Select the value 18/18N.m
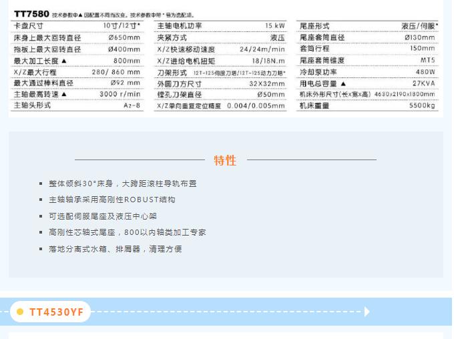454x339 pixels. [x=268, y=61]
